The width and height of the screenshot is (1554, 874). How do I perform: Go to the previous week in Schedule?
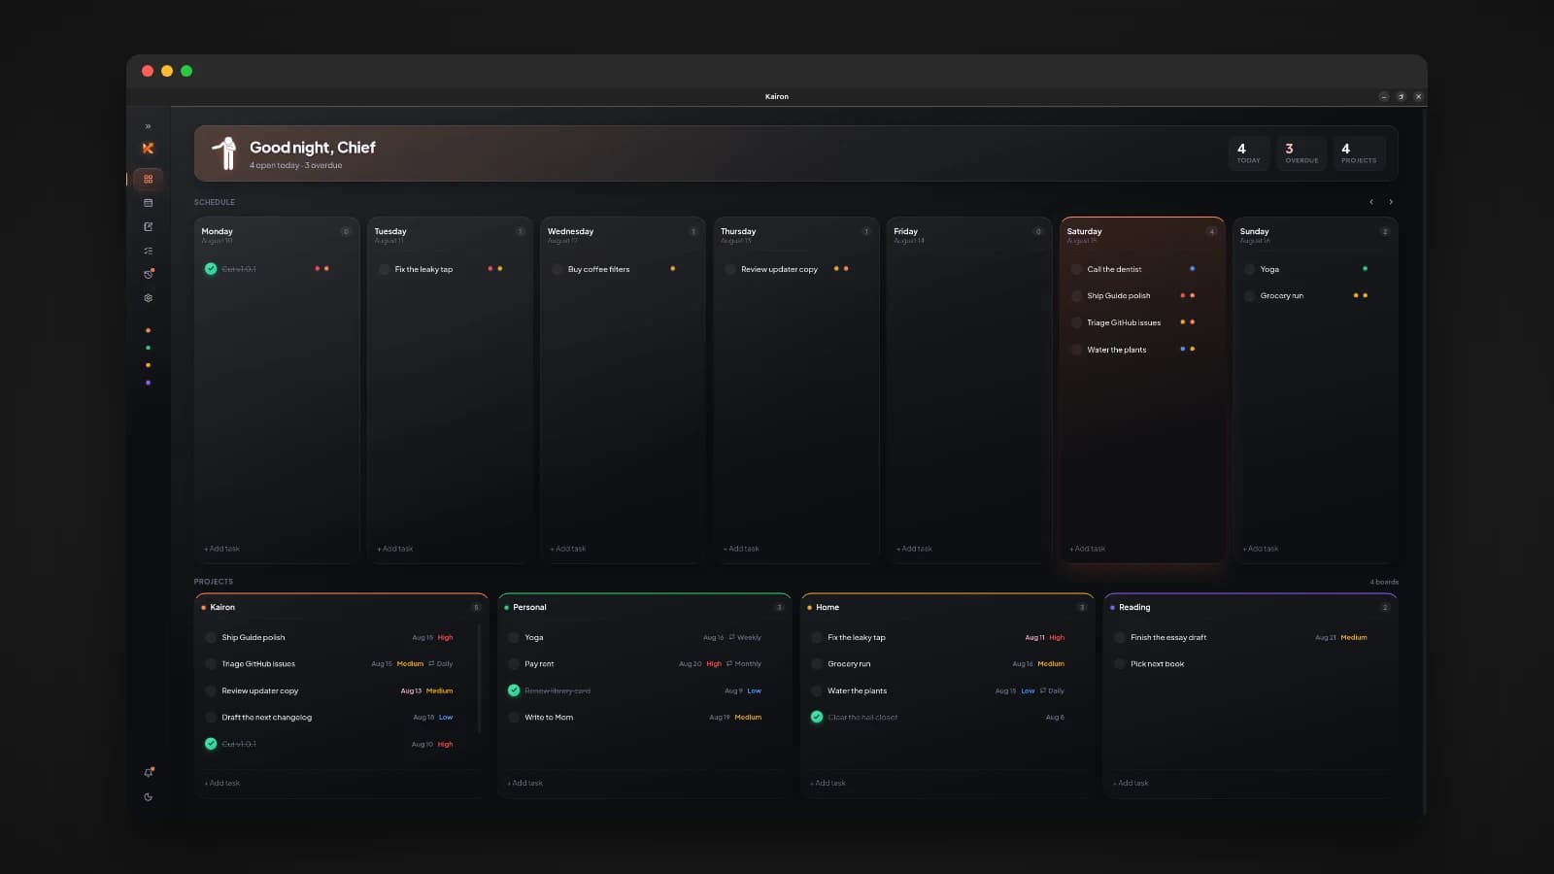coord(1371,202)
